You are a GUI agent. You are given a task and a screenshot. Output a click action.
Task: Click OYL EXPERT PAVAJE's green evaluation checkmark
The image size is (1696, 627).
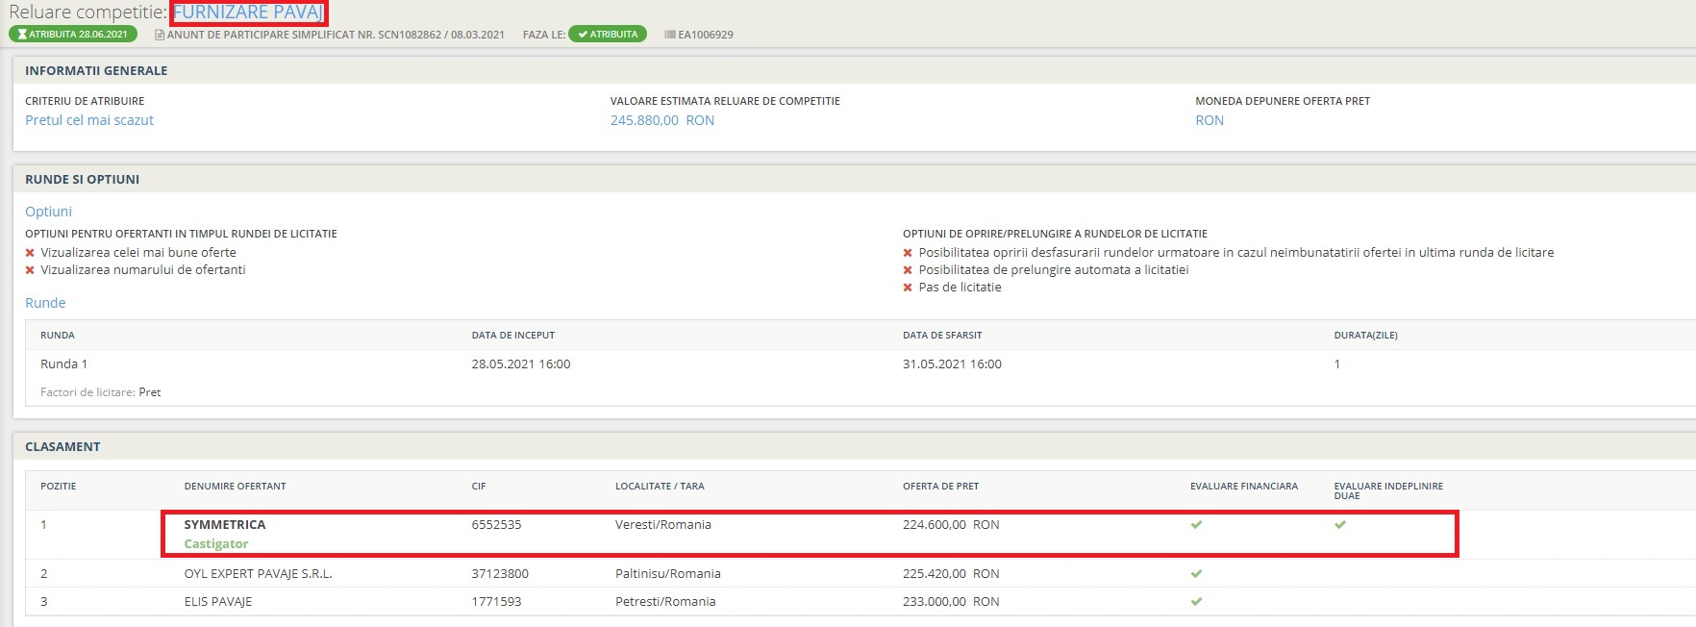tap(1196, 574)
